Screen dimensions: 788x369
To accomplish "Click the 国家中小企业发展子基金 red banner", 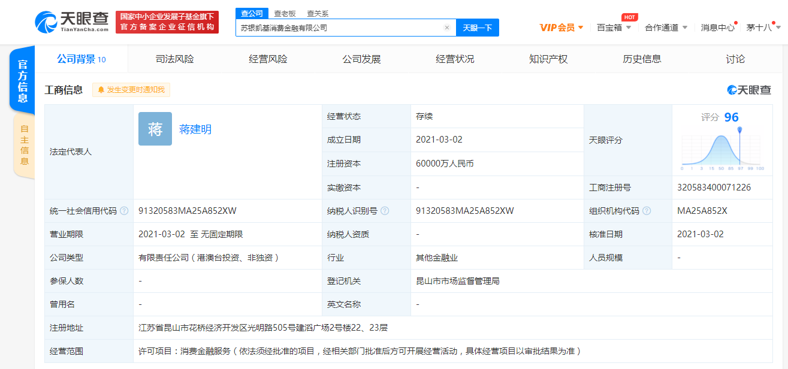I will 167,22.
